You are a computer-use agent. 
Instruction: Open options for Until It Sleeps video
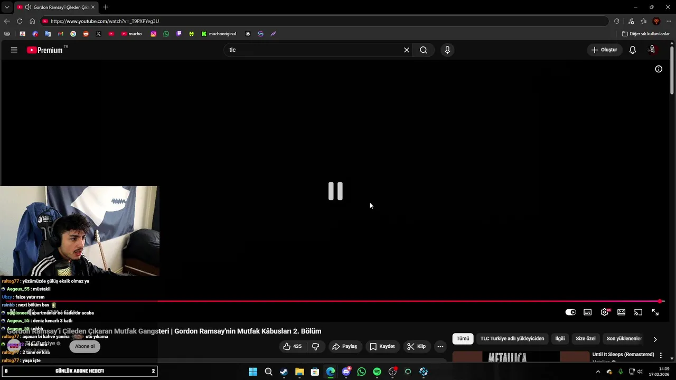click(x=661, y=356)
